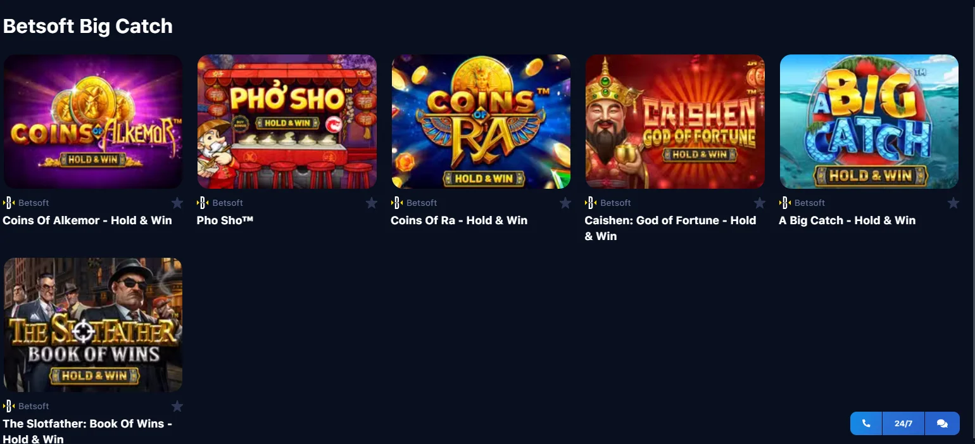The image size is (975, 444).
Task: Open The Slotfather Book of Wins thumbnail
Action: coord(93,325)
